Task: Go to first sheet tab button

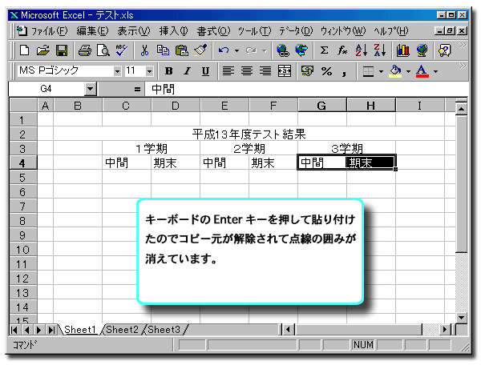Action: 14,330
